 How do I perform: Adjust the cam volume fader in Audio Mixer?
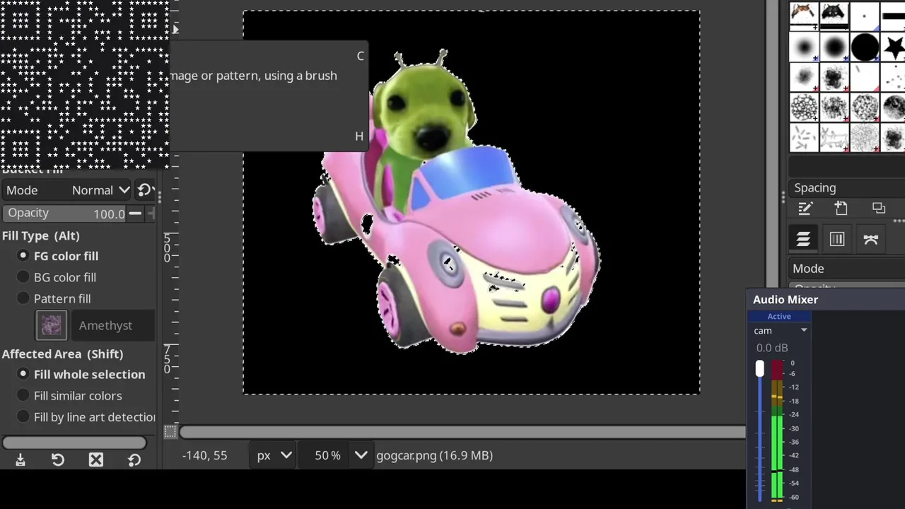[x=760, y=368]
